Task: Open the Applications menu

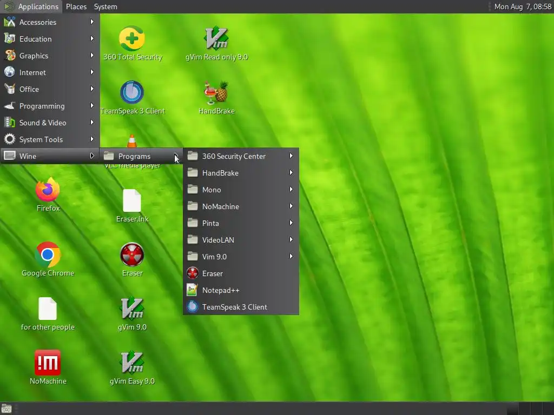Action: pos(31,6)
